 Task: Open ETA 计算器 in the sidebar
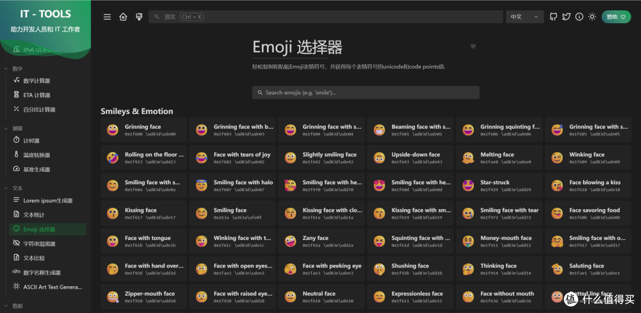coord(47,95)
